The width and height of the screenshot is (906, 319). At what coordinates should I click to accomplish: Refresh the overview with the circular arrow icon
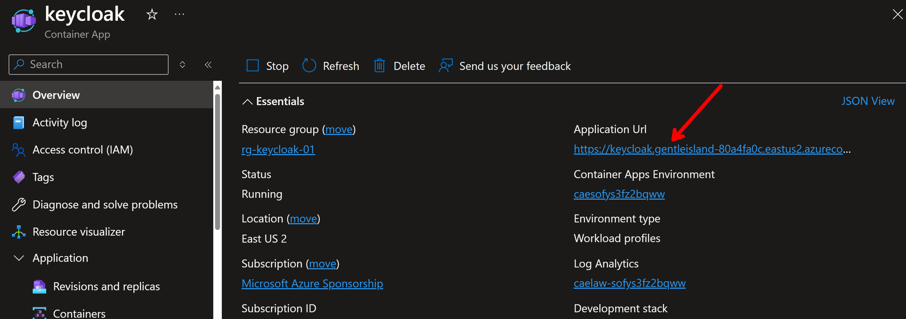click(x=309, y=66)
